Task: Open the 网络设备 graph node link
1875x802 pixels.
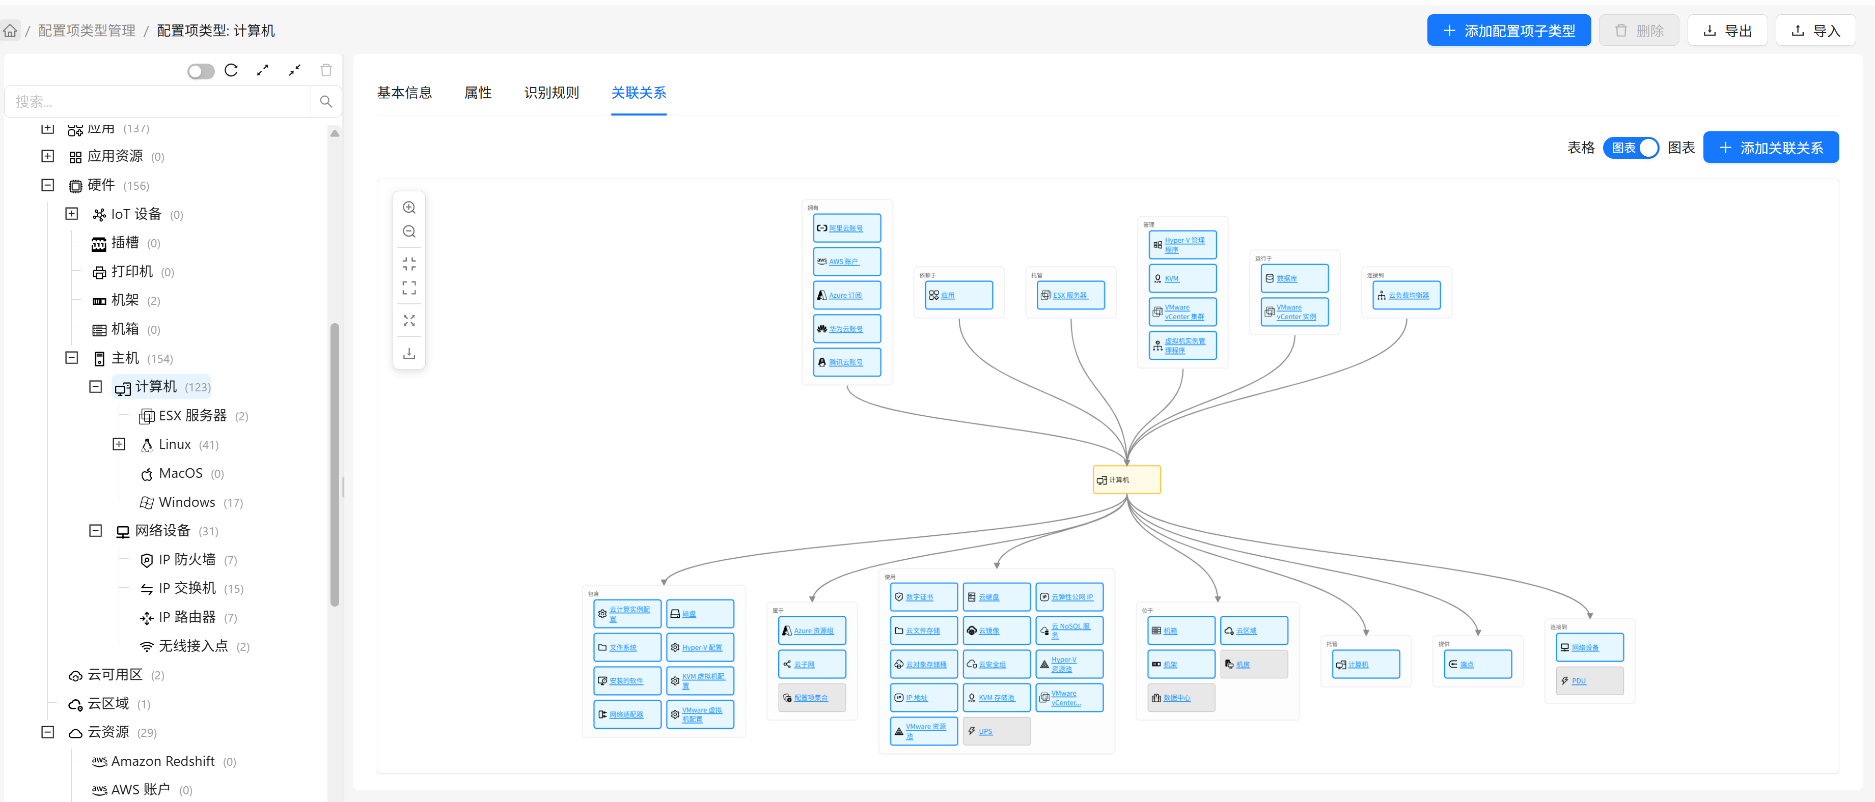Action: pos(1585,648)
